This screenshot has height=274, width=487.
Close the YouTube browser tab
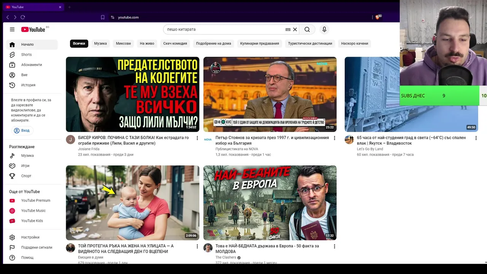pos(60,7)
